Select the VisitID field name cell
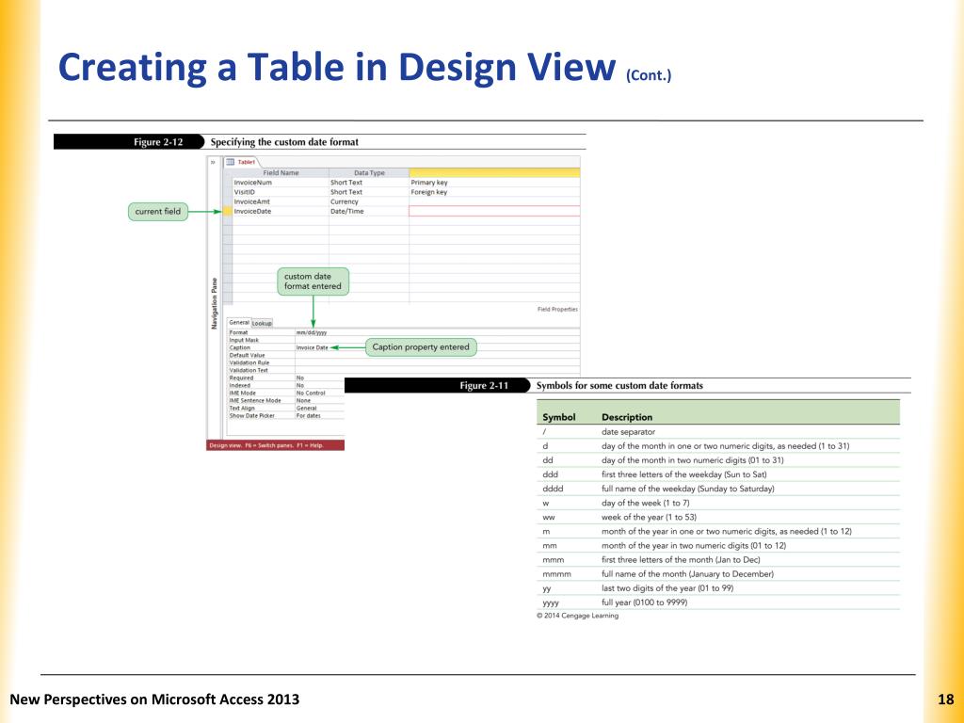 [281, 192]
